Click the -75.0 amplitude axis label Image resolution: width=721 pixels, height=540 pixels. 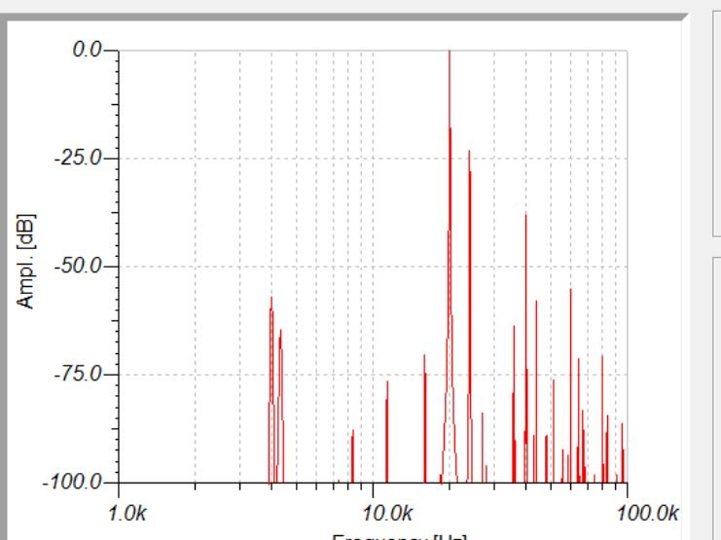(x=78, y=374)
